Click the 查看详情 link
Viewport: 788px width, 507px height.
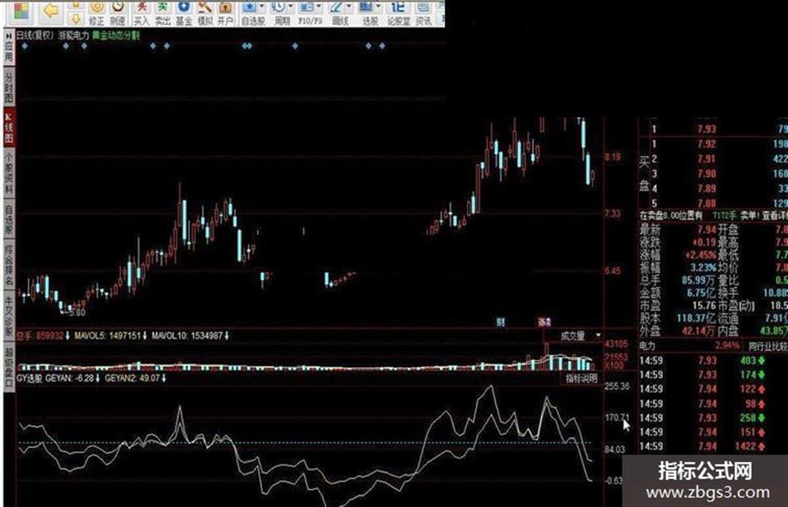pyautogui.click(x=775, y=216)
